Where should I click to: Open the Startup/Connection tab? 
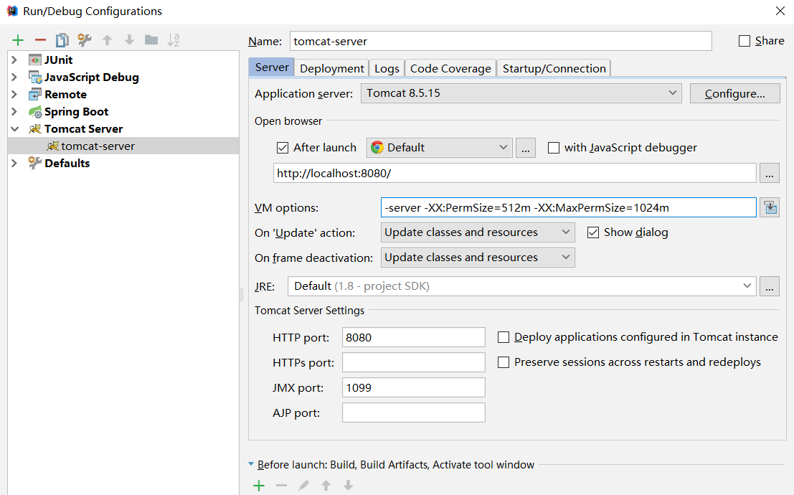pos(554,68)
